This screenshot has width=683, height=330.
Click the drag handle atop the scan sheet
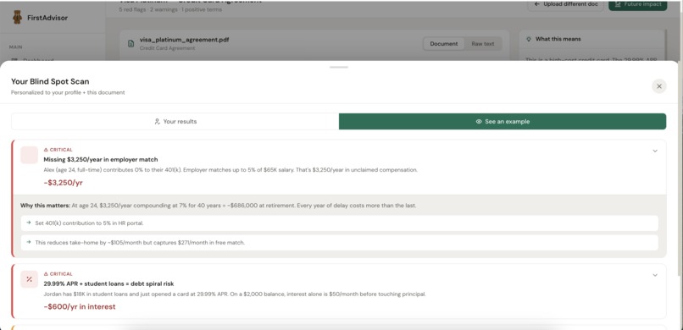339,67
